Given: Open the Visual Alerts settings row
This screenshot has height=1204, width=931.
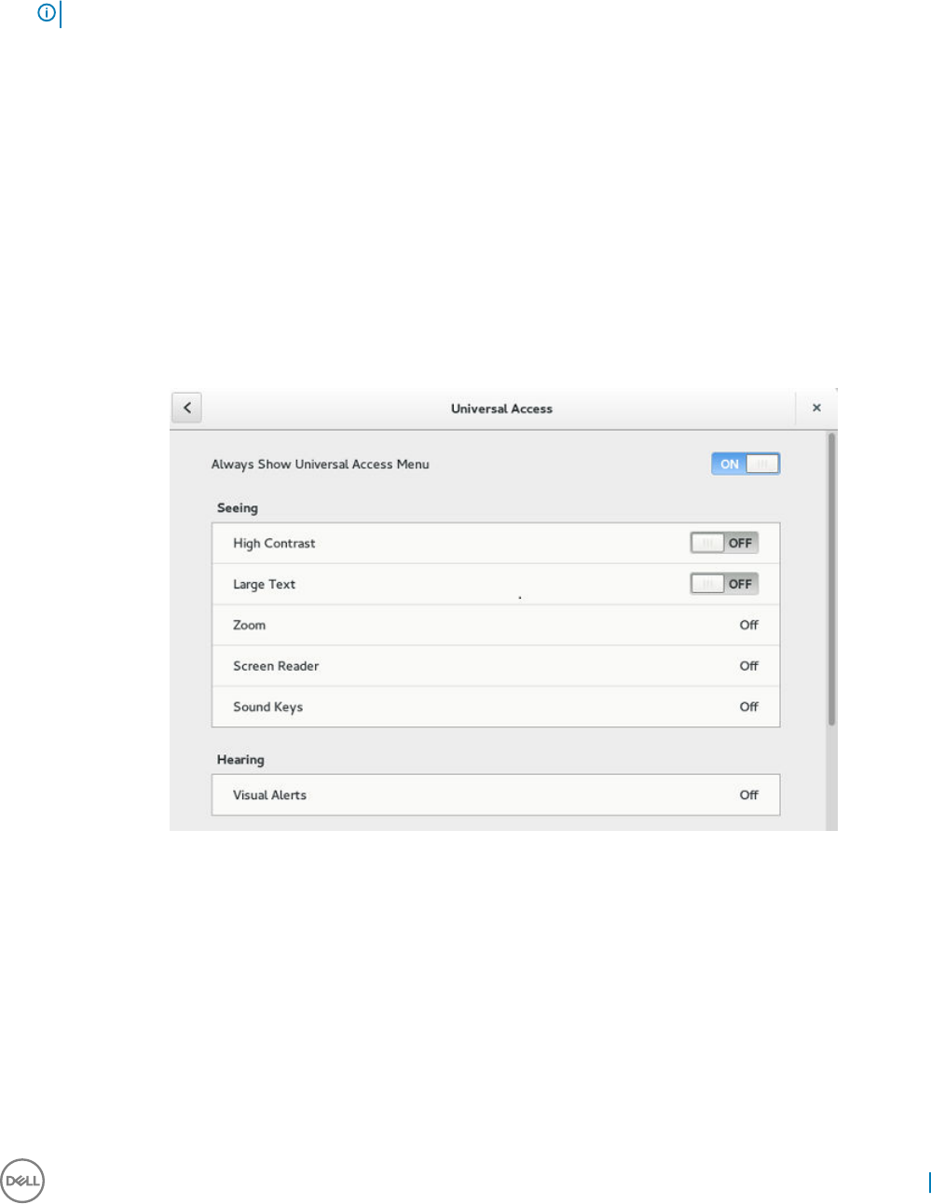Looking at the screenshot, I should tap(496, 795).
